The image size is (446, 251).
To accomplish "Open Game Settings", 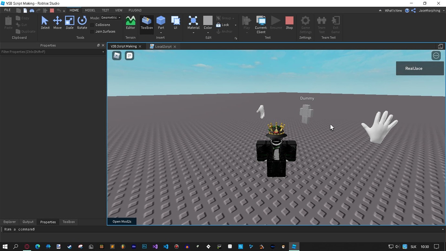I will point(305,23).
